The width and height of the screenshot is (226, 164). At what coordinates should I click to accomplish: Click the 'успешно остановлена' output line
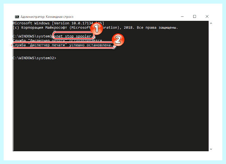pyautogui.click(x=63, y=45)
